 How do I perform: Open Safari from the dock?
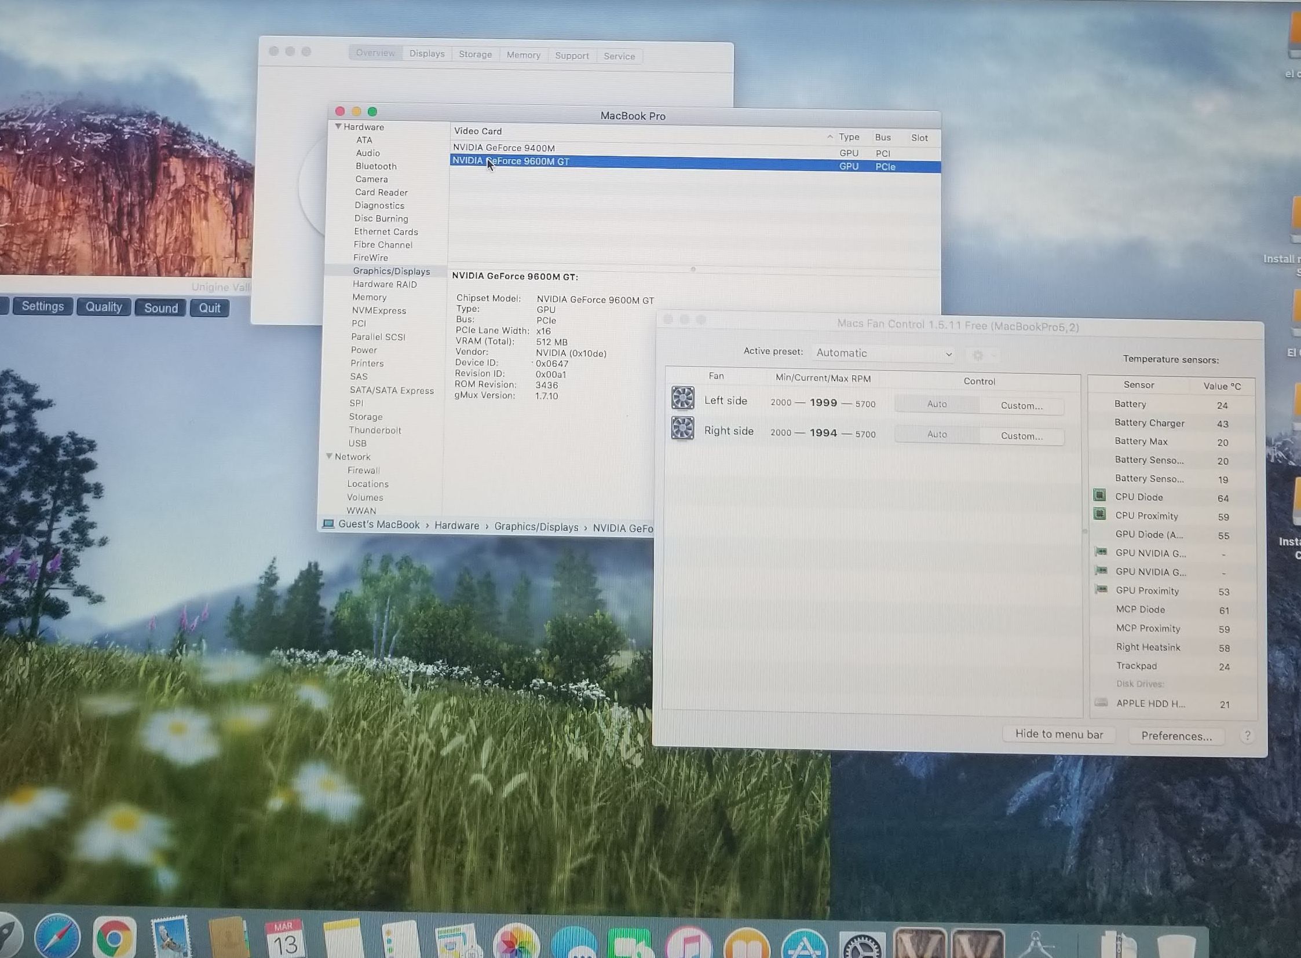tap(57, 937)
